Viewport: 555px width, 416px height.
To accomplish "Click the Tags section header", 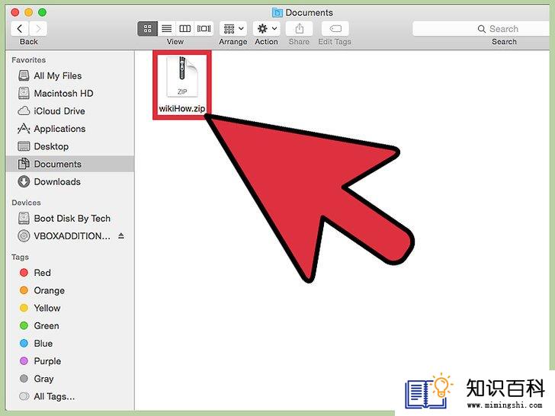I will tap(20, 258).
